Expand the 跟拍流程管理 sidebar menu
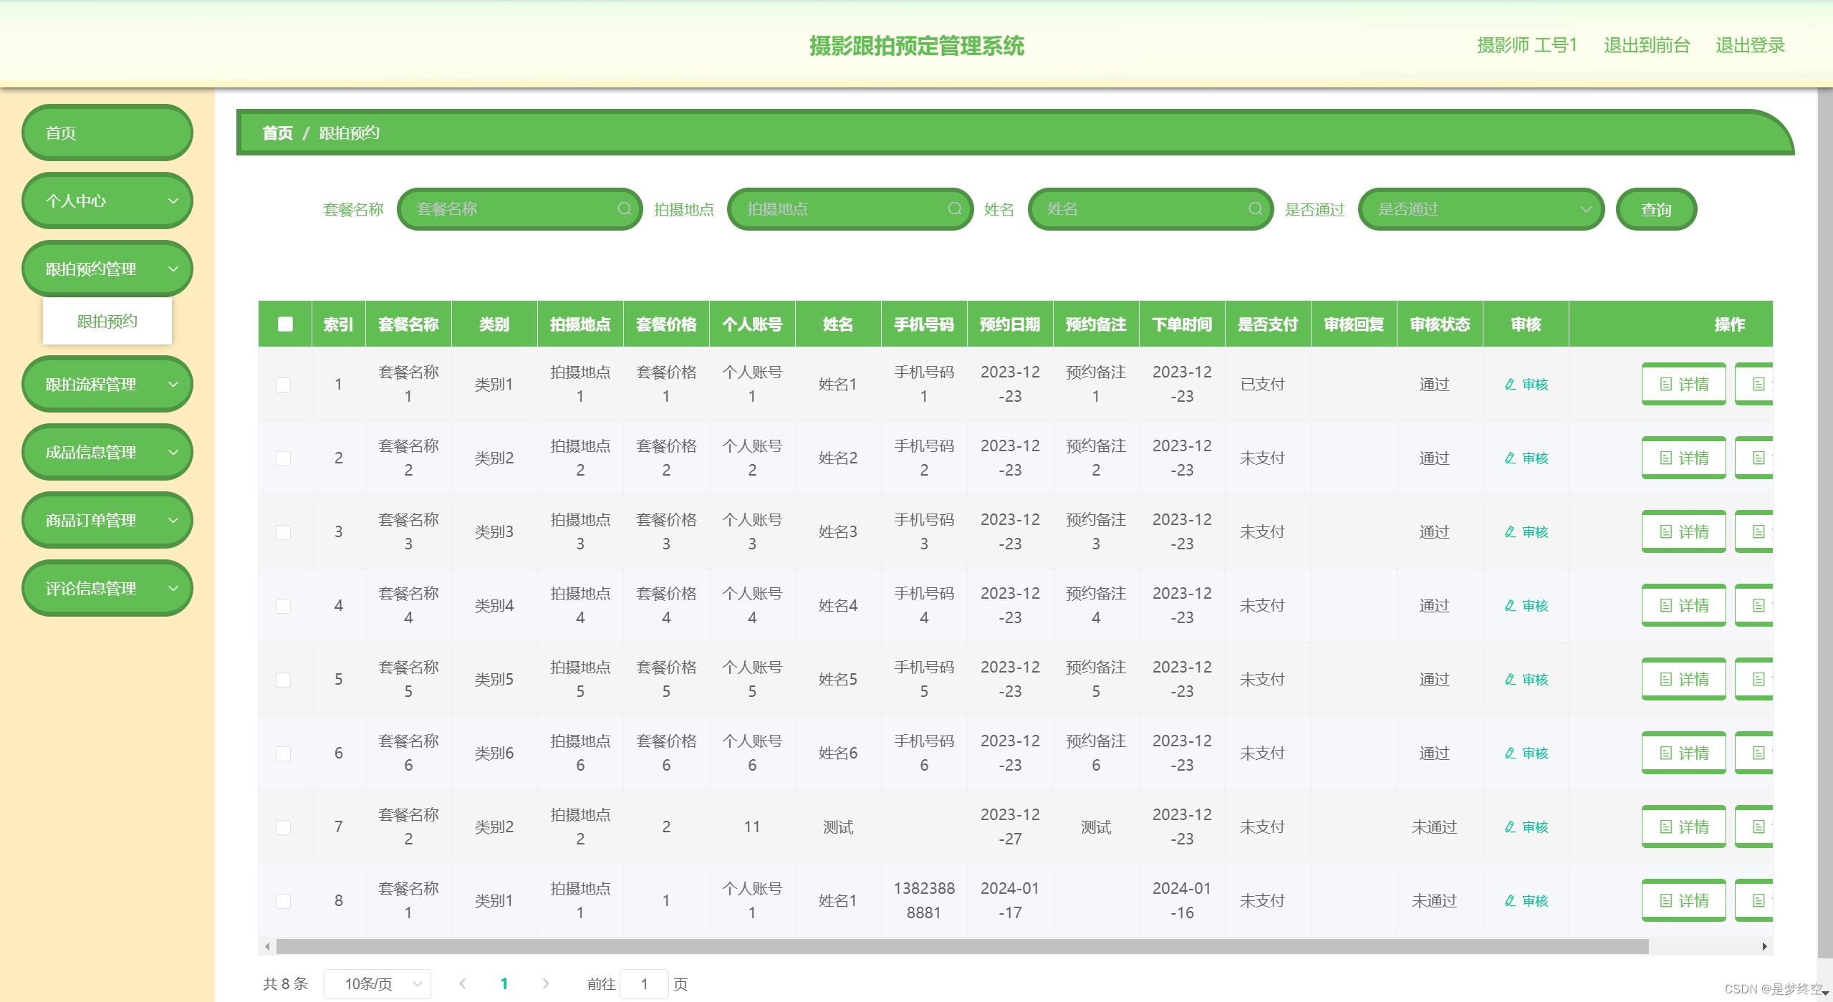This screenshot has height=1002, width=1833. (107, 384)
